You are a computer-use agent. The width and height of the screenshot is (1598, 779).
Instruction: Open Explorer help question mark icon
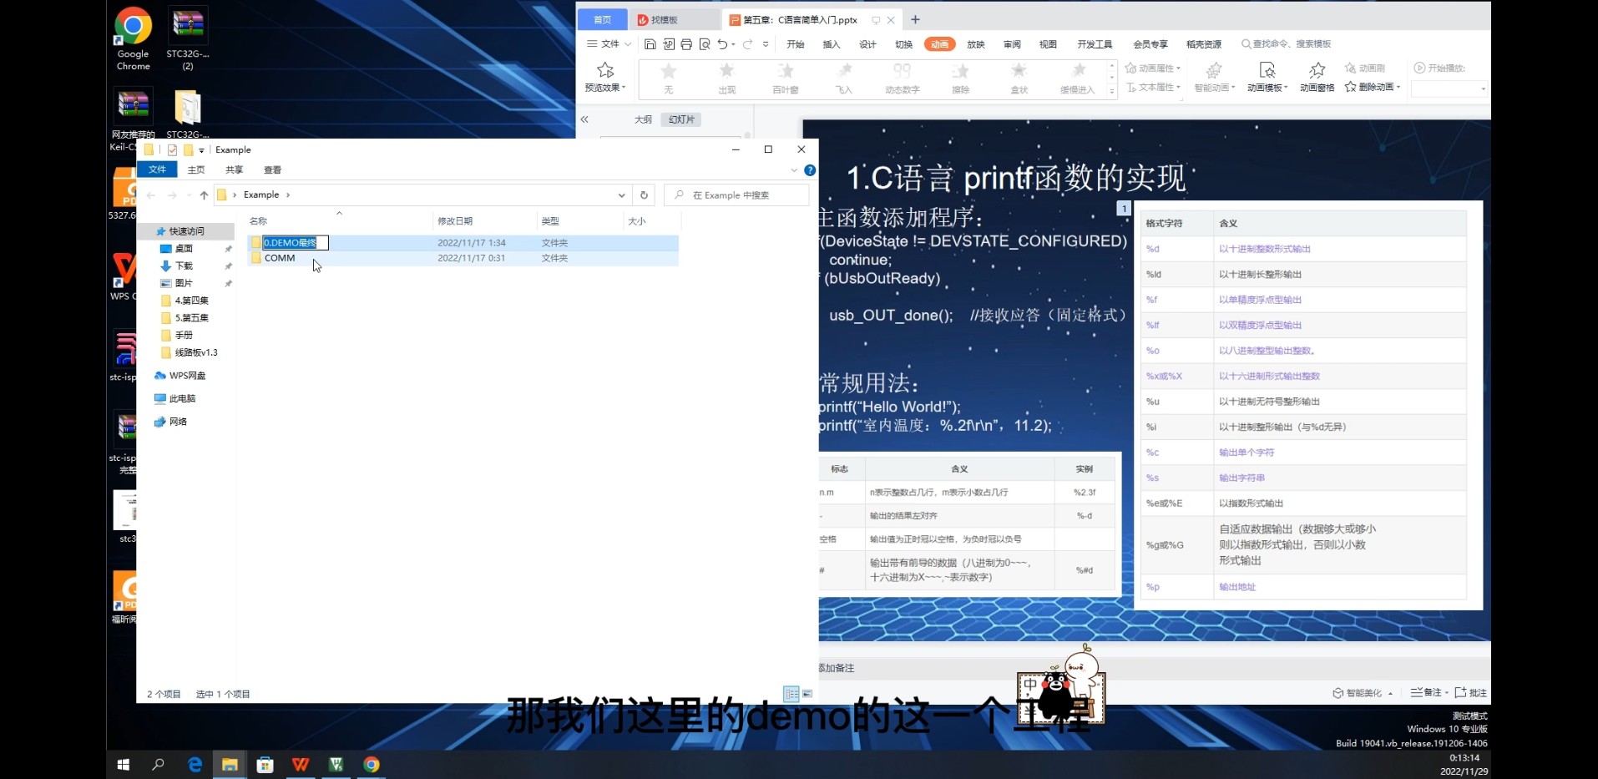point(809,170)
